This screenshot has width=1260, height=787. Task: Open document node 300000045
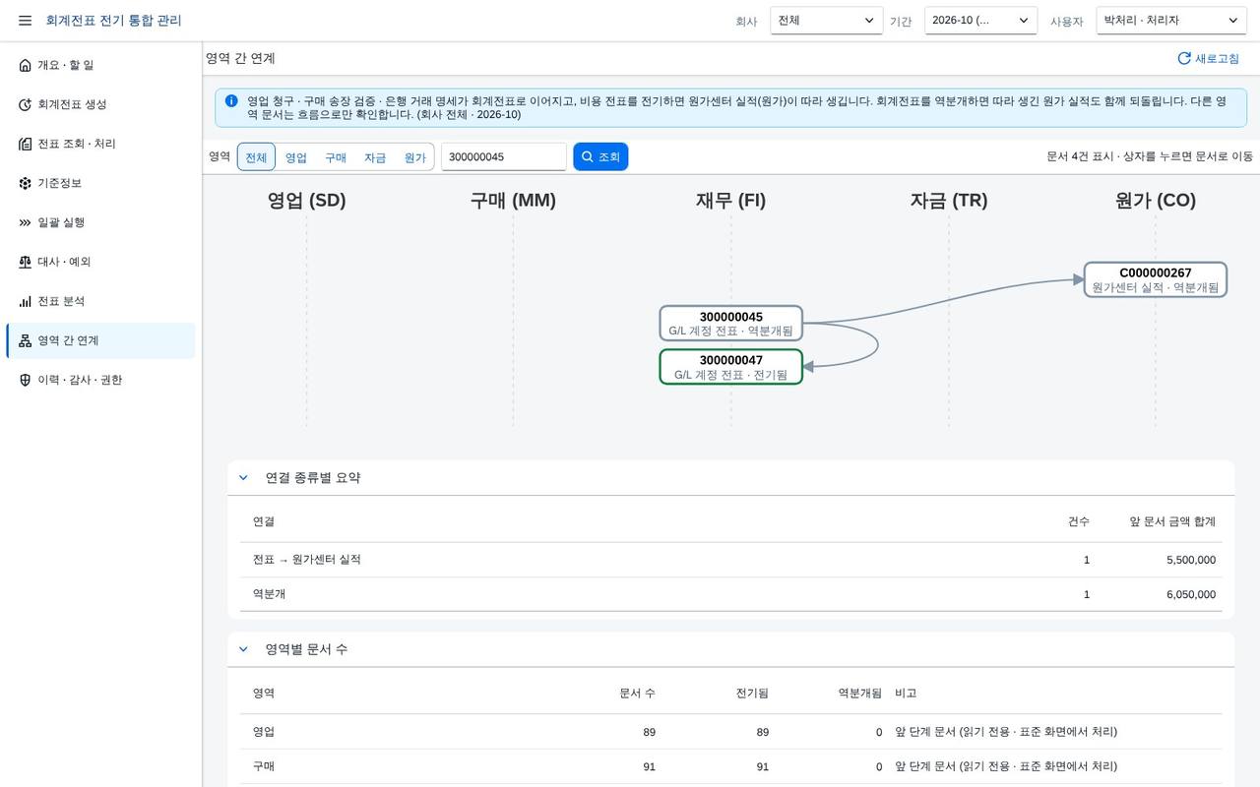pyautogui.click(x=731, y=324)
